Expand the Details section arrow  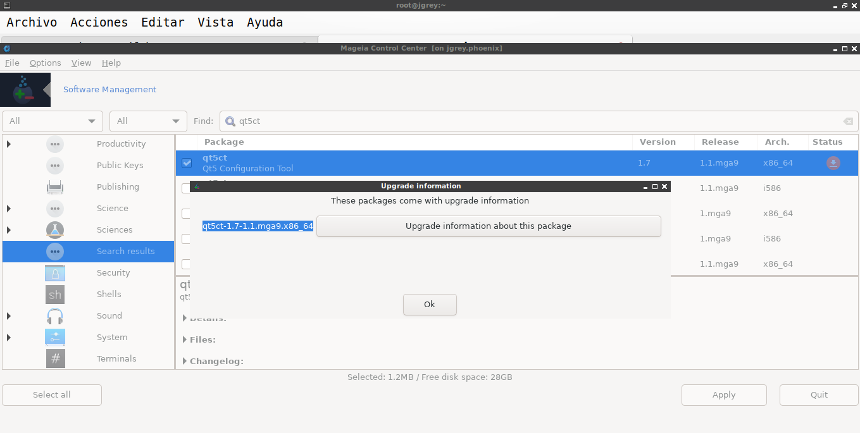click(x=185, y=319)
